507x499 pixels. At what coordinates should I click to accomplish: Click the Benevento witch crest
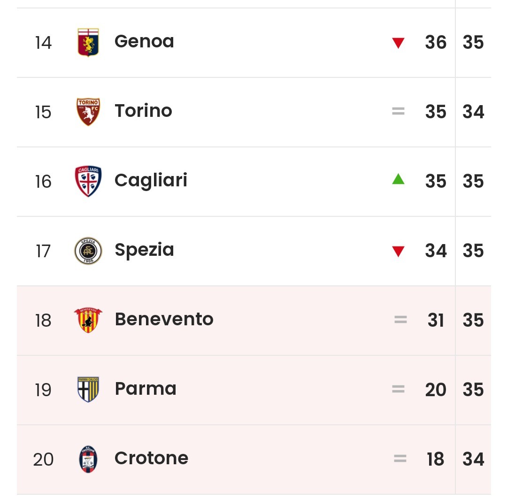pyautogui.click(x=88, y=320)
